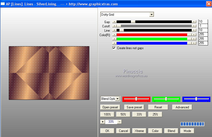The height and width of the screenshot is (137, 212).
Task: Click the blue value field showing 255
Action: click(203, 43)
